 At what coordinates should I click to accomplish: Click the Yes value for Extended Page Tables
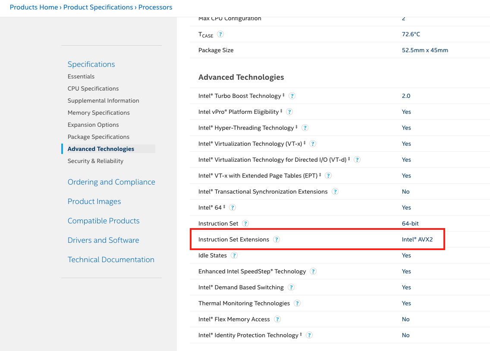click(406, 175)
